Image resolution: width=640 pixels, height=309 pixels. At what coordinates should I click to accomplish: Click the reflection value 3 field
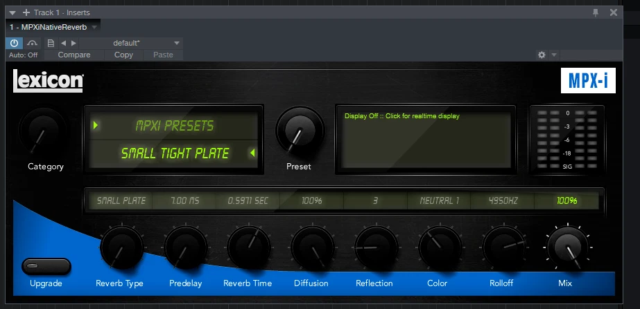tap(376, 200)
